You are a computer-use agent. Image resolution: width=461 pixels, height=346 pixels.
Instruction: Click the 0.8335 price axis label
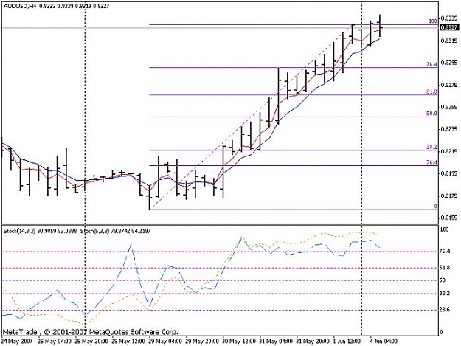(x=449, y=18)
